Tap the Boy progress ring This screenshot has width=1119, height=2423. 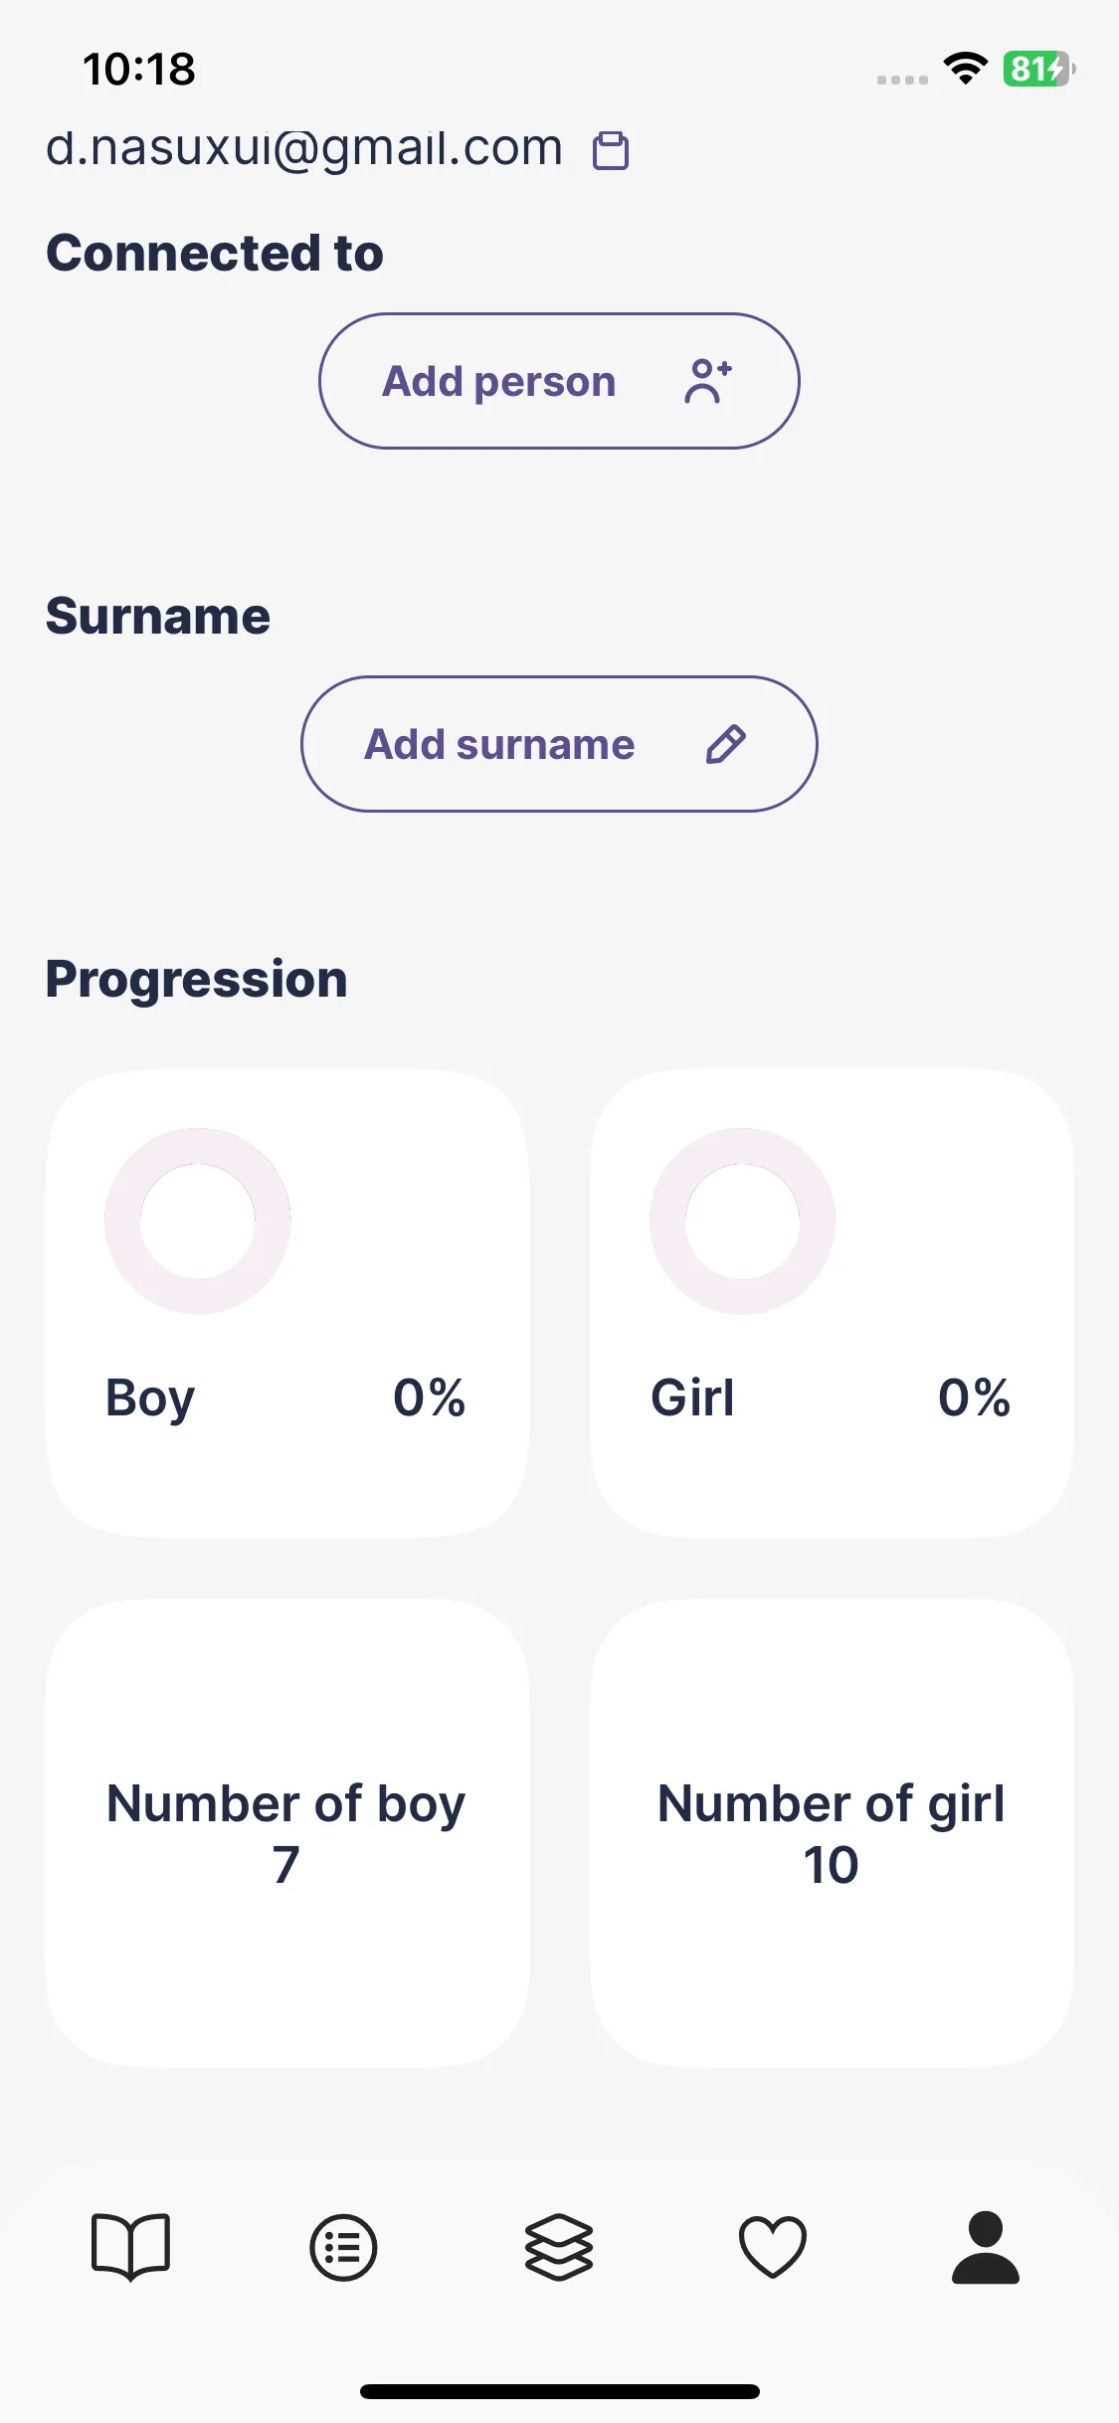(x=198, y=1220)
